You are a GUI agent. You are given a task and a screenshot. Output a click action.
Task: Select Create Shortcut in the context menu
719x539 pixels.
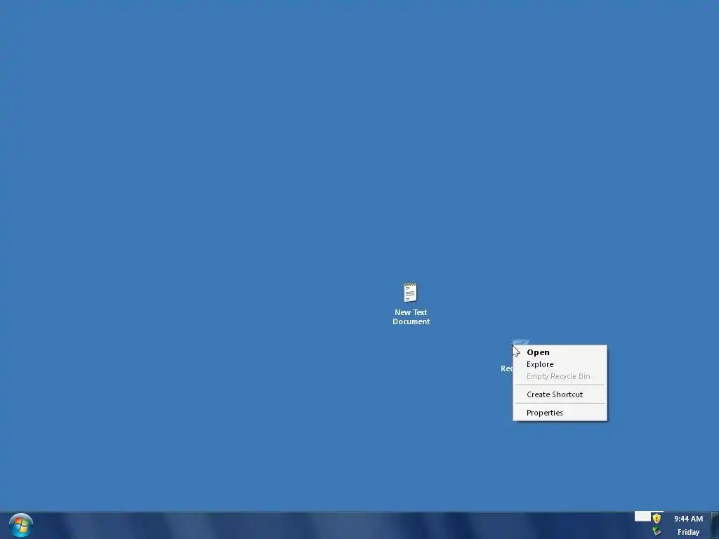click(x=560, y=394)
